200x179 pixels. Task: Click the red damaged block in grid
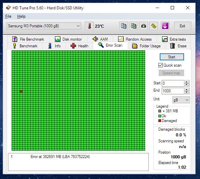21,91
